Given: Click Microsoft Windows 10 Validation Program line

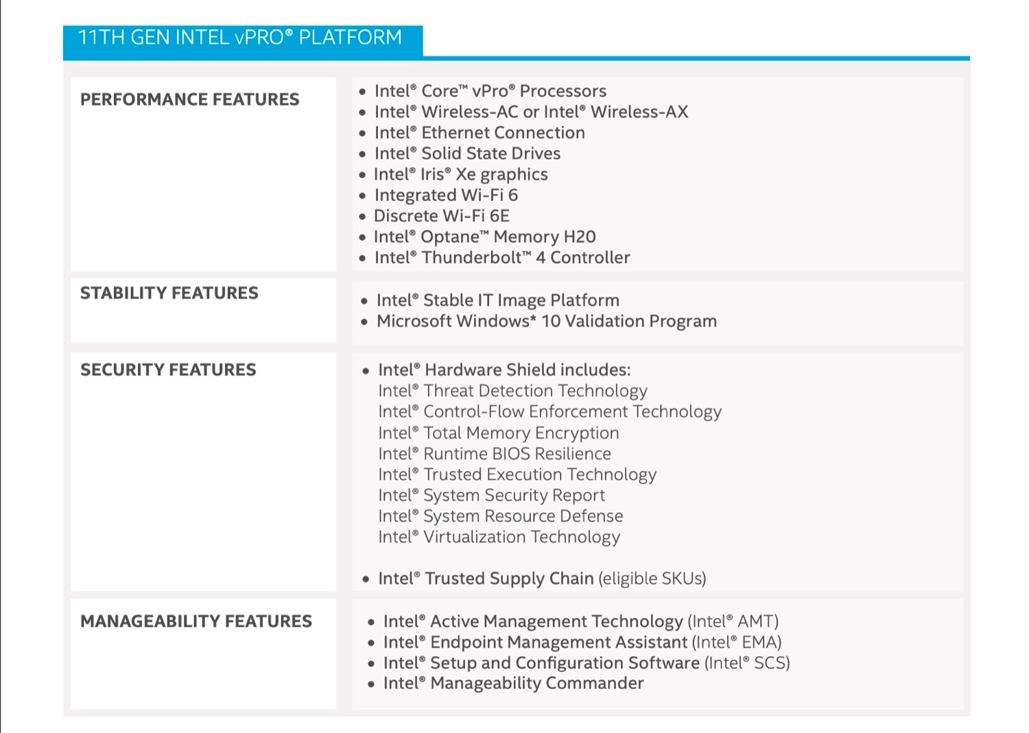Looking at the screenshot, I should click(x=546, y=322).
